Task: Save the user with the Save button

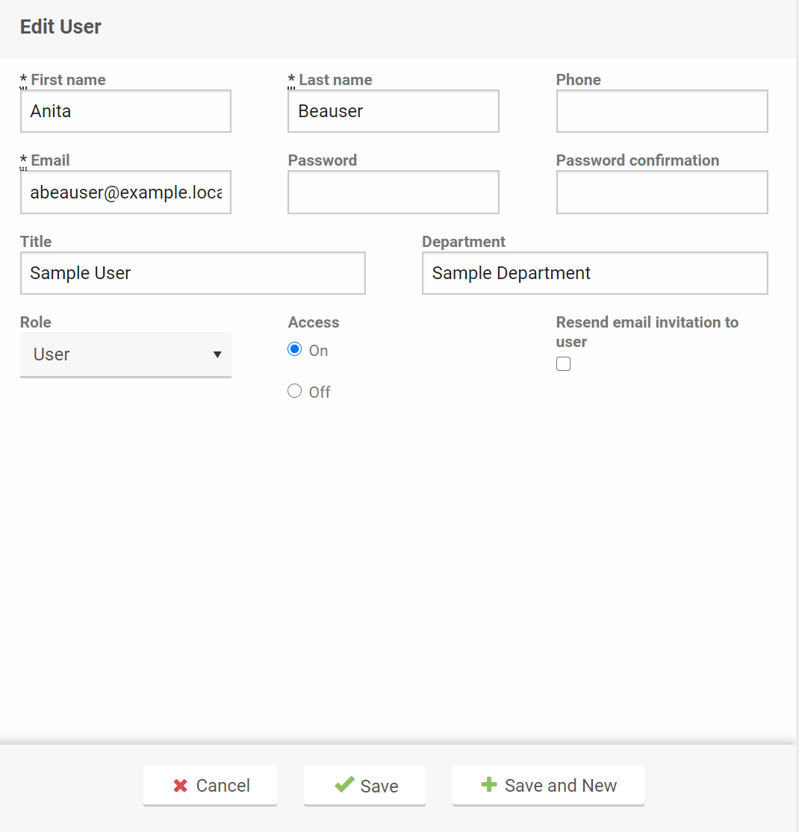Action: [x=364, y=786]
